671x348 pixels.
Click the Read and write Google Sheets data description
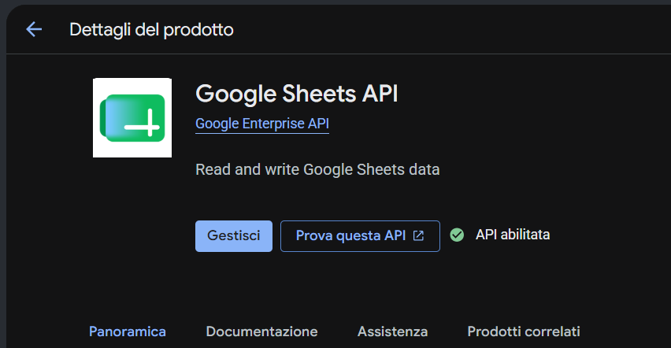point(317,169)
